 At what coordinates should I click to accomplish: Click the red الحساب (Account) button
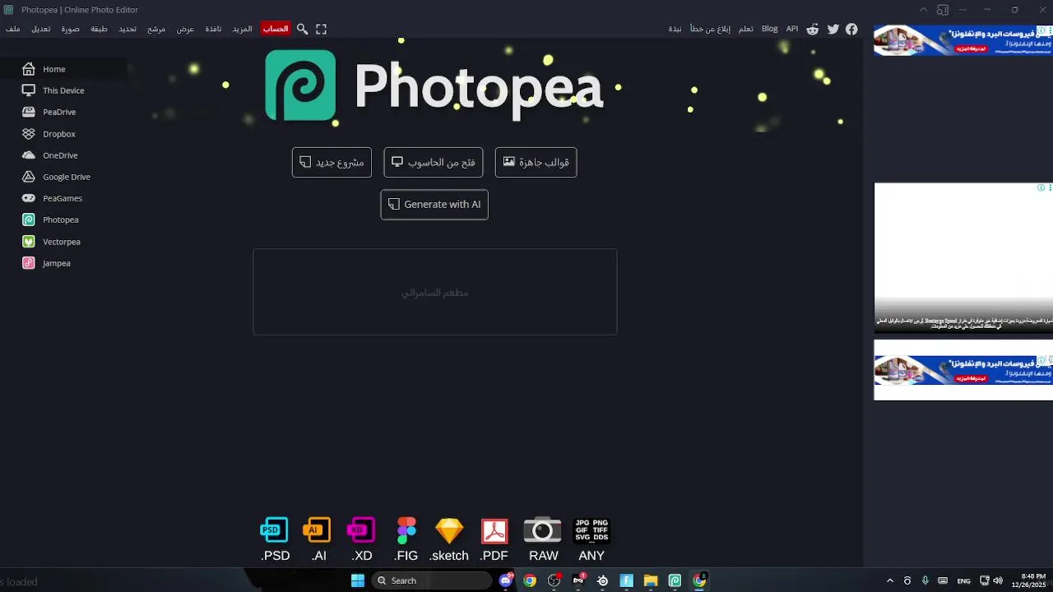(276, 29)
